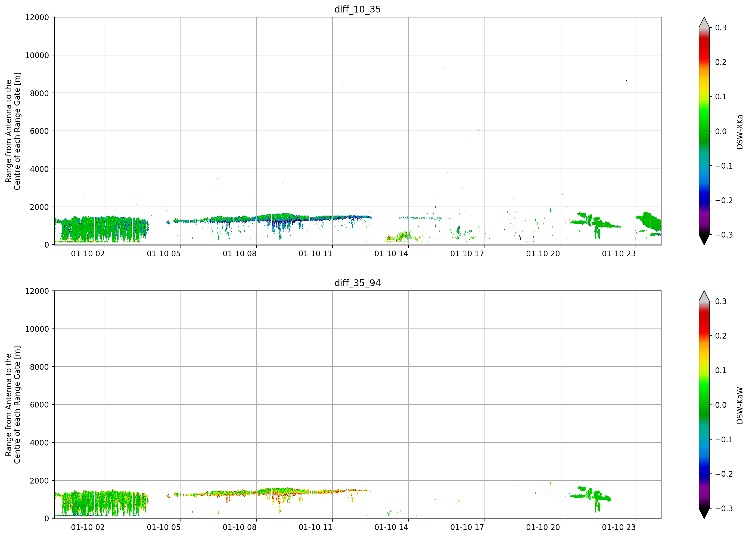The image size is (749, 537).
Task: Click the 0.0 tick on DSW-KaW colorbar
Action: pyautogui.click(x=721, y=405)
